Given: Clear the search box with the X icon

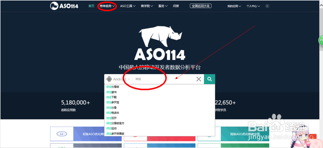Looking at the screenshot, I should coord(199,79).
